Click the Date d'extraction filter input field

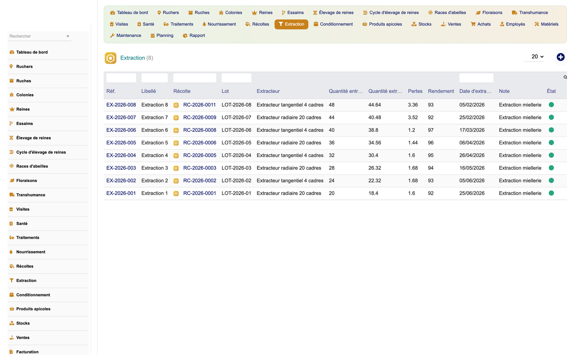476,78
